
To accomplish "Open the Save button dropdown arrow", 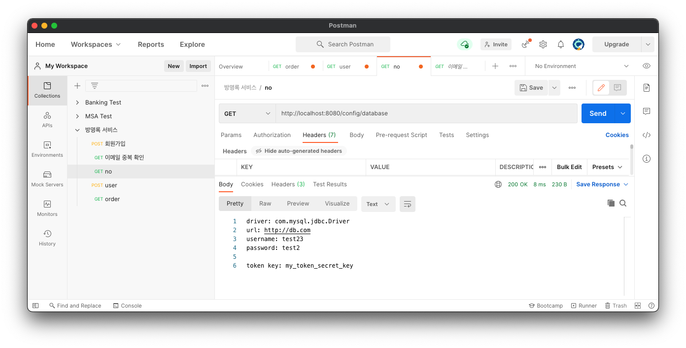I will click(x=554, y=88).
